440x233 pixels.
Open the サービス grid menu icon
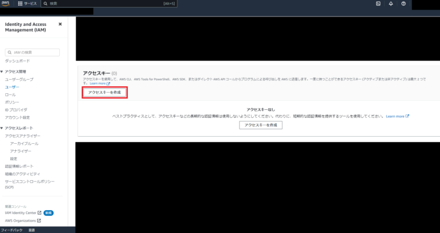tap(20, 4)
